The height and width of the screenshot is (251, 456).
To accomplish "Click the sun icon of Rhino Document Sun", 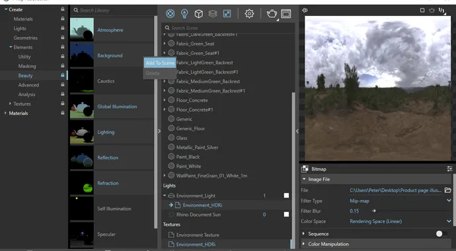I will click(x=171, y=215).
